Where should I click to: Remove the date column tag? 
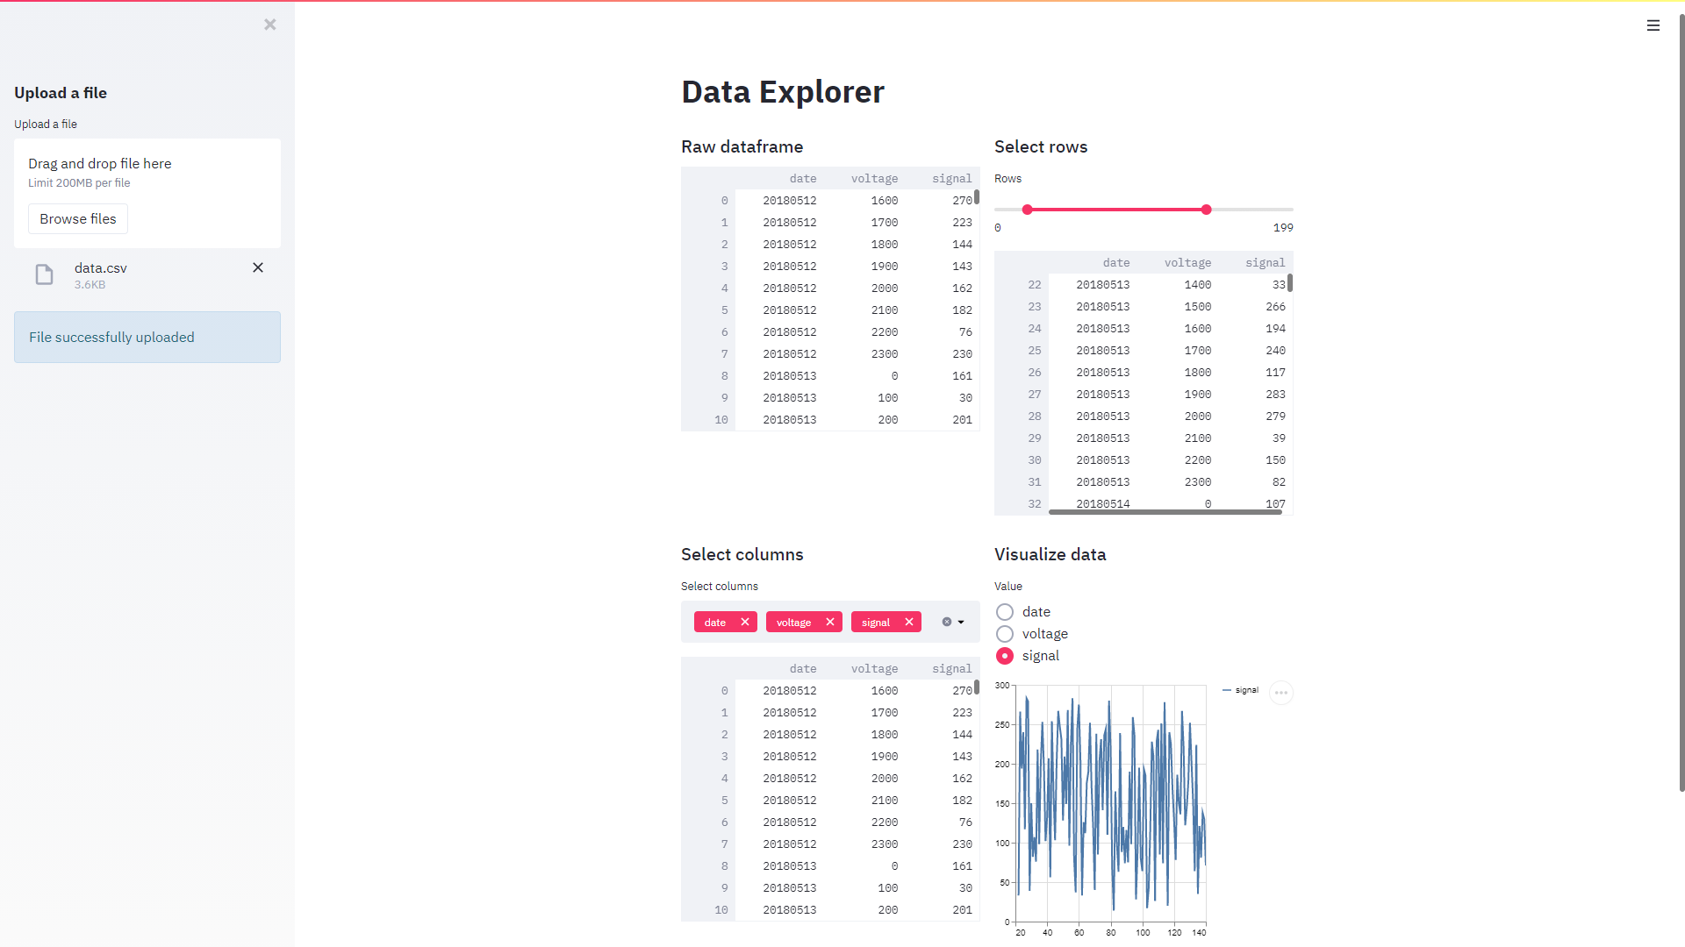(745, 622)
